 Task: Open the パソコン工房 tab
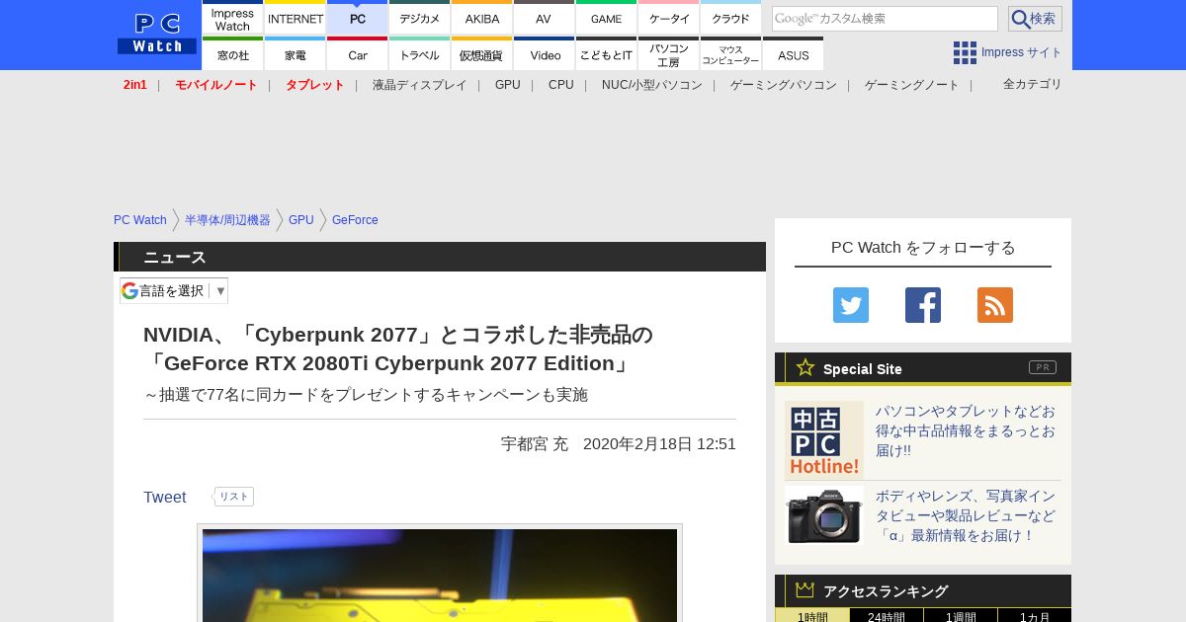pos(669,54)
